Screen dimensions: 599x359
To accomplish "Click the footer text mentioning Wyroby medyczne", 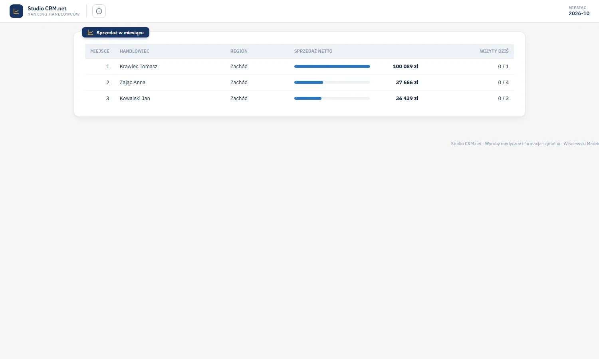I will (x=525, y=144).
